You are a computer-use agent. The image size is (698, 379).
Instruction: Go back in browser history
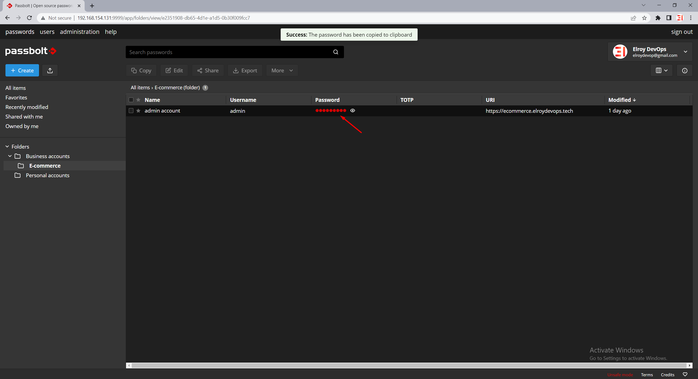click(7, 18)
